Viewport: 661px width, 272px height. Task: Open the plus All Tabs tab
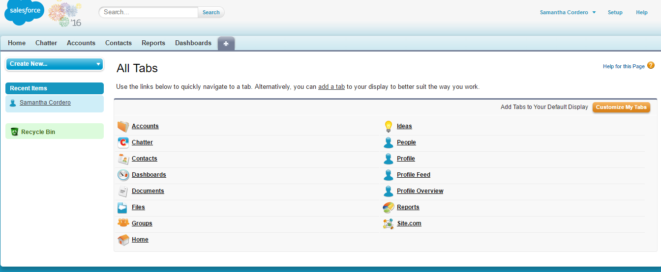(226, 43)
